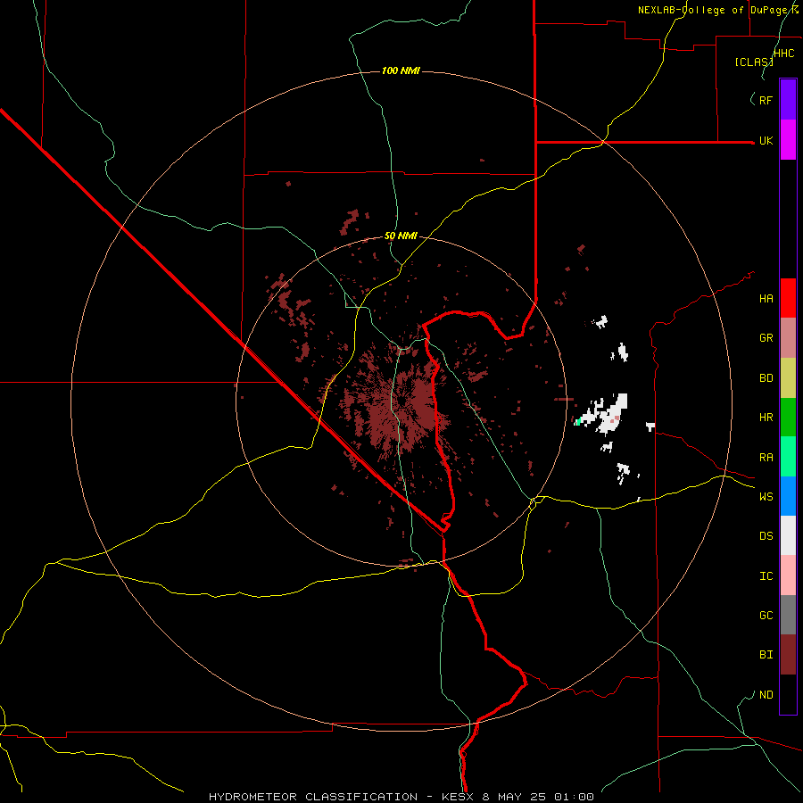803x803 pixels.
Task: Click the brown BI legend swatch
Action: pyautogui.click(x=788, y=655)
